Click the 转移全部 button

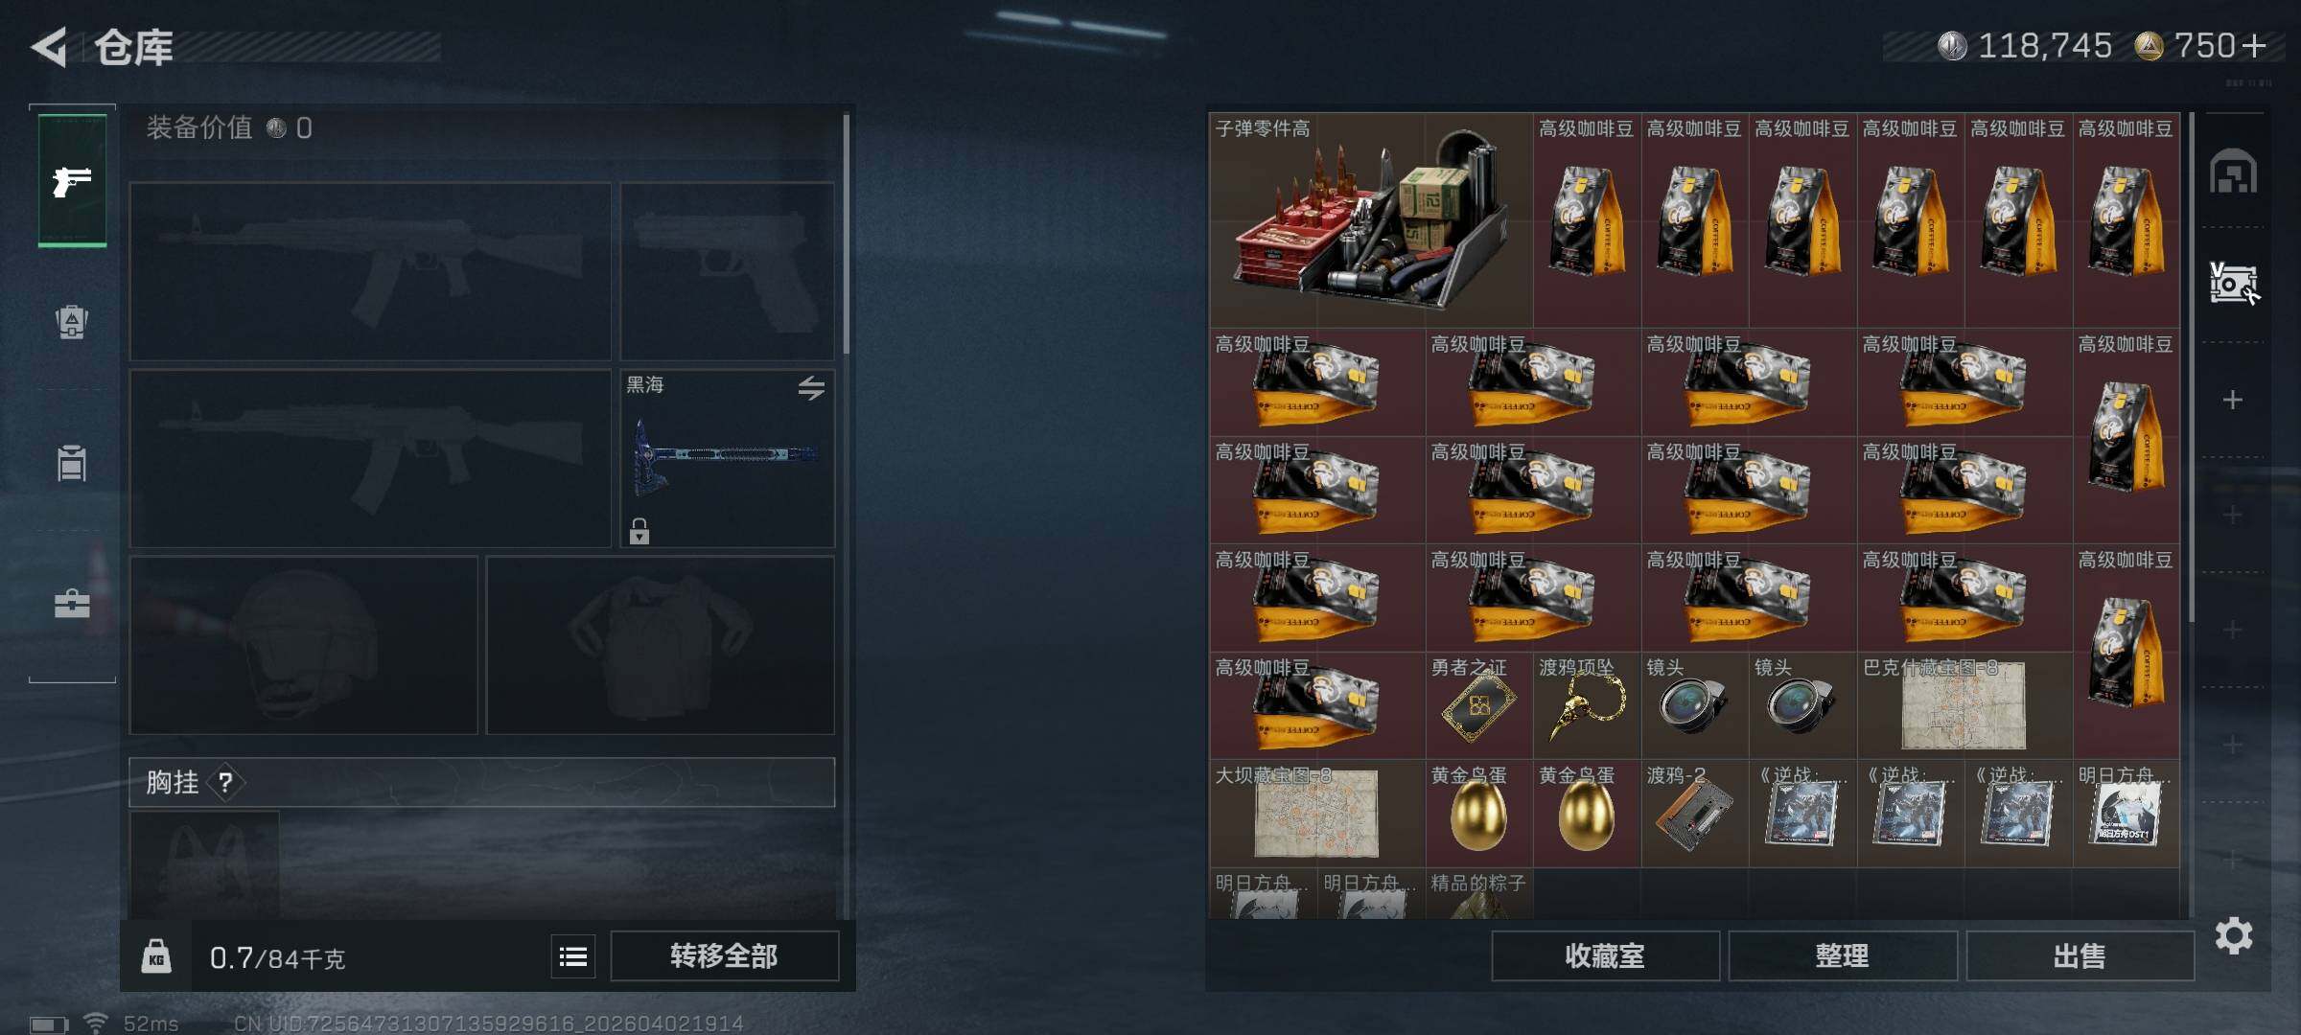725,955
